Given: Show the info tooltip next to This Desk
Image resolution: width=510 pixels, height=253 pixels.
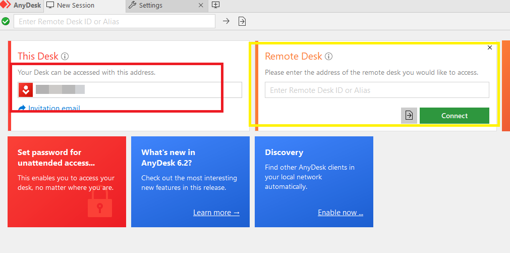Looking at the screenshot, I should 65,57.
